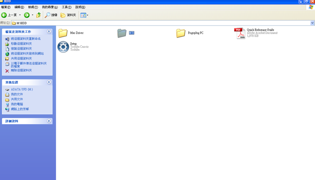315x180 pixels.
Task: Click the Setup file name
Action: click(73, 44)
